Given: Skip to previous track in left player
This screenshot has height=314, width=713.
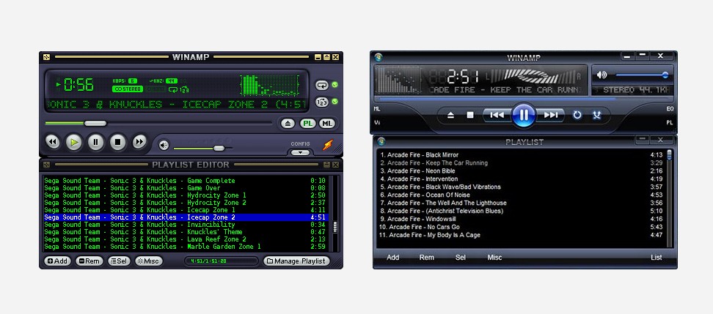Looking at the screenshot, I should click(52, 143).
